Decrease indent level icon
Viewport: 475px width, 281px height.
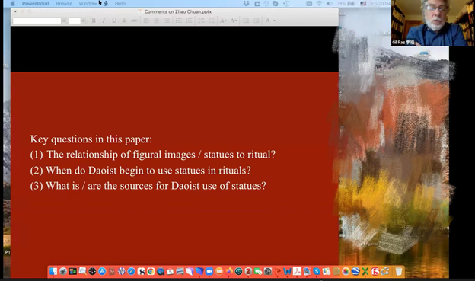(246, 21)
